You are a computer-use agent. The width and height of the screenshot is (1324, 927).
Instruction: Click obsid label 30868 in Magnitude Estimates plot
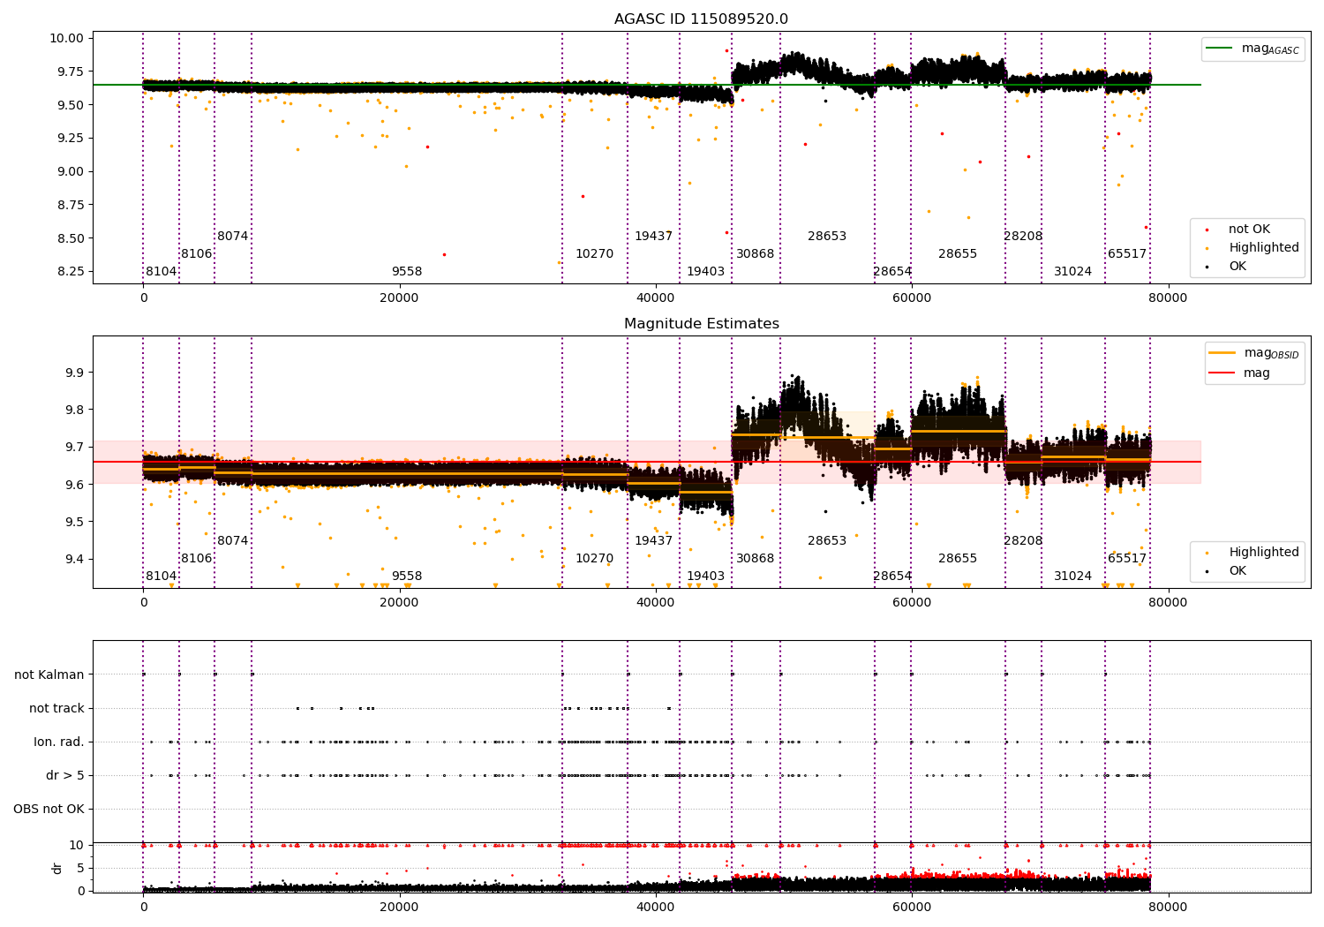pos(756,559)
